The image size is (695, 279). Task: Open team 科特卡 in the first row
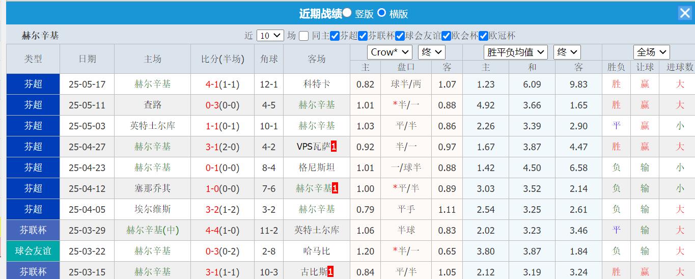coord(317,85)
